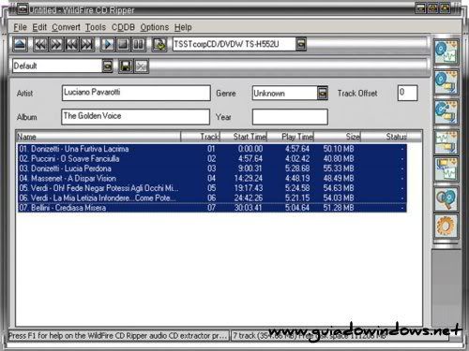This screenshot has width=469, height=351.
Task: Click the 51.28 MB size cell
Action: [339, 208]
